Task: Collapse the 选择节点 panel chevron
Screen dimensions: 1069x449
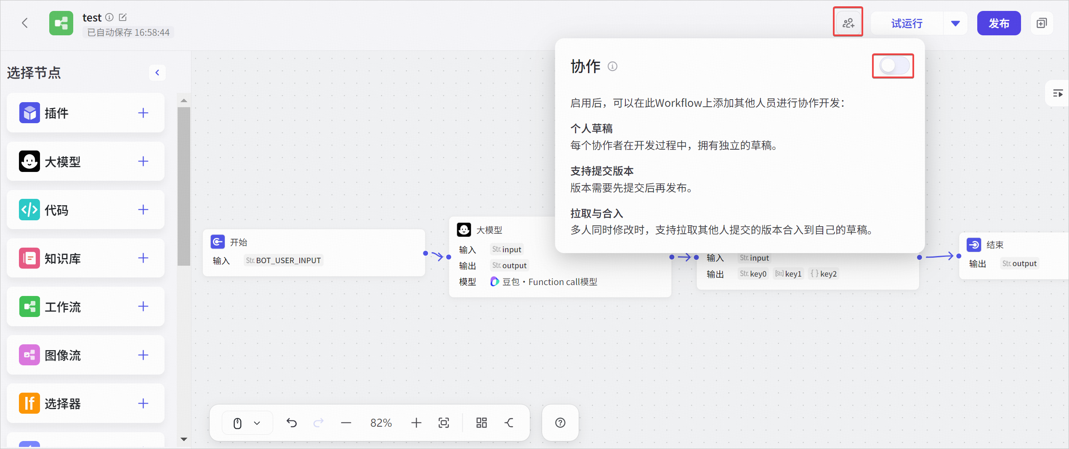Action: click(157, 72)
